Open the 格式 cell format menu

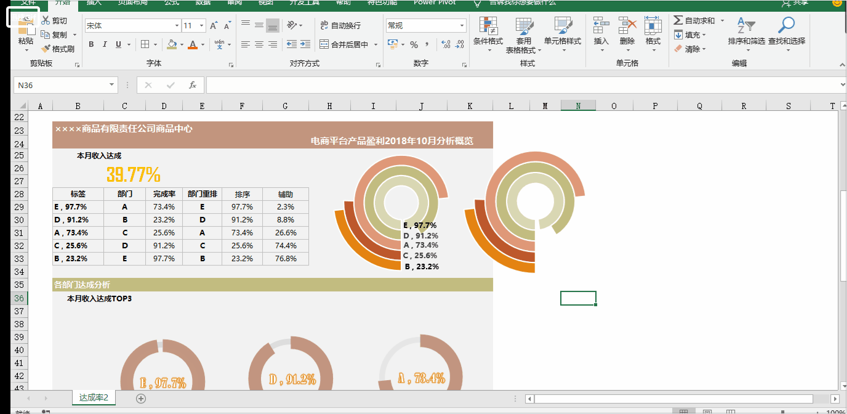click(653, 34)
